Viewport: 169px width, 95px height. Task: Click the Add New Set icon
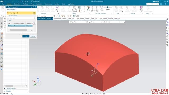35,18
